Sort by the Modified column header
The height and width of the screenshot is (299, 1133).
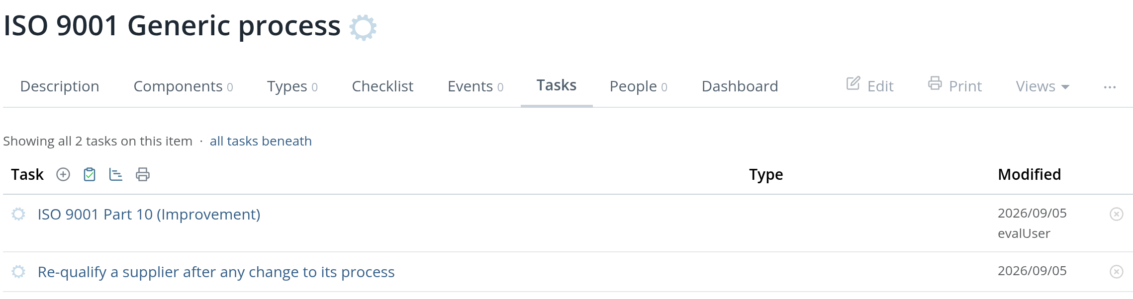coord(1029,174)
